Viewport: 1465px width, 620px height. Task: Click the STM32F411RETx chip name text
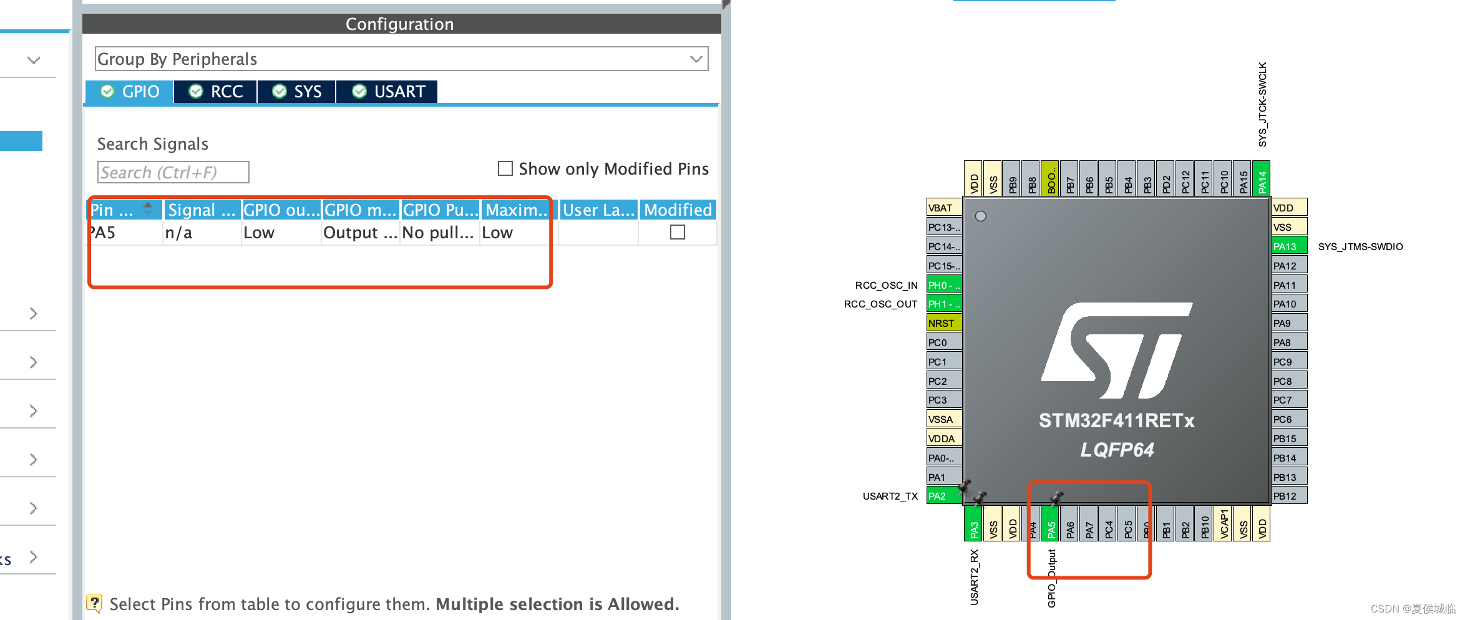coord(1116,420)
